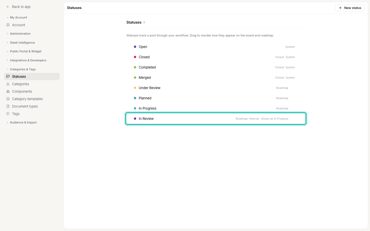Click Roadmap label on Planned row
370x231 pixels.
point(282,98)
